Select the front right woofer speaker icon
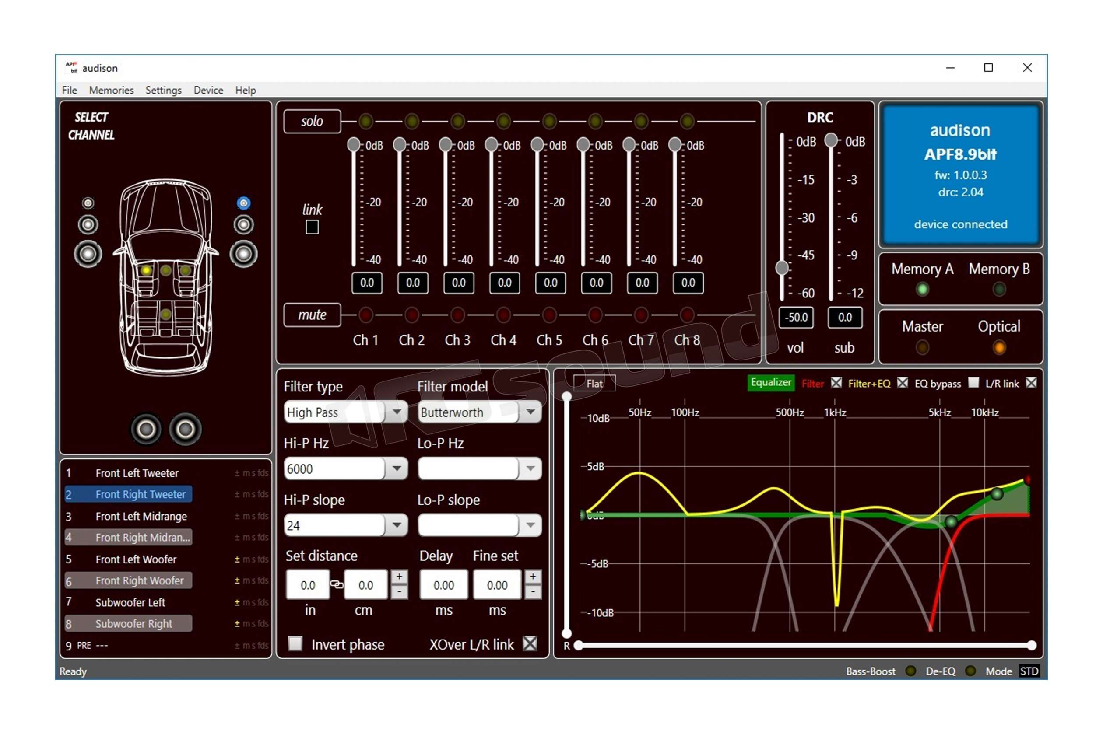 (x=243, y=254)
